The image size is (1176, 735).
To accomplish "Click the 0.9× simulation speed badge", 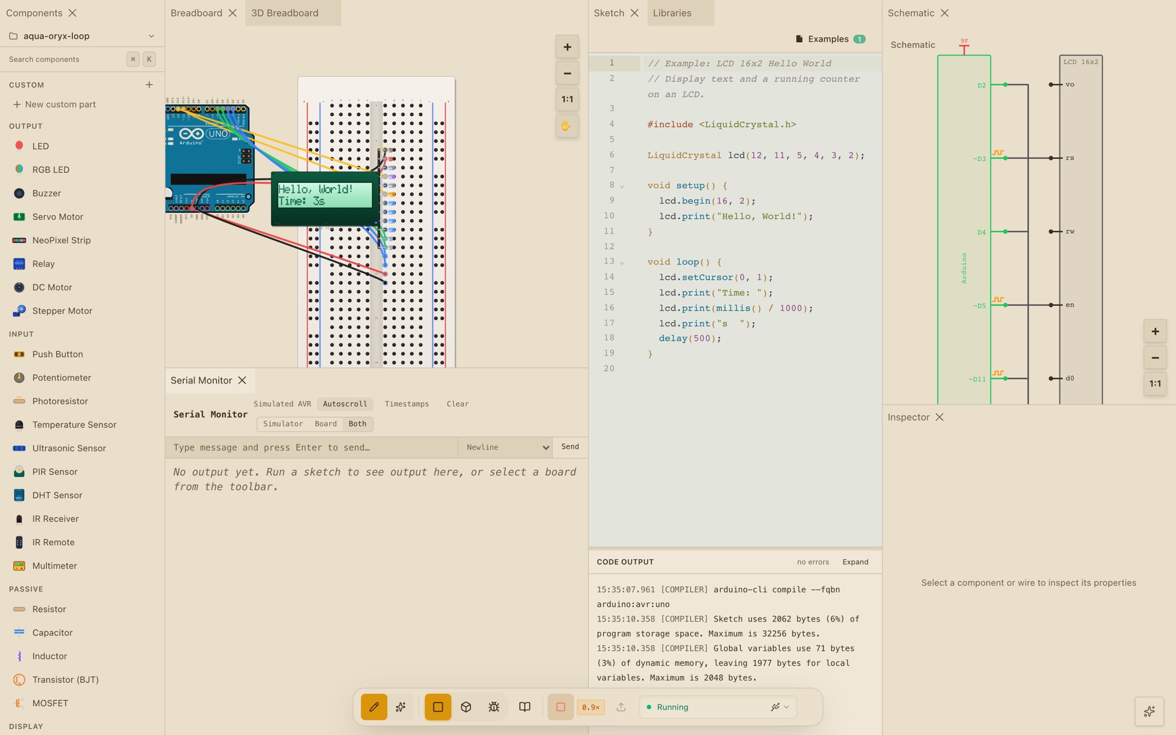I will 590,707.
